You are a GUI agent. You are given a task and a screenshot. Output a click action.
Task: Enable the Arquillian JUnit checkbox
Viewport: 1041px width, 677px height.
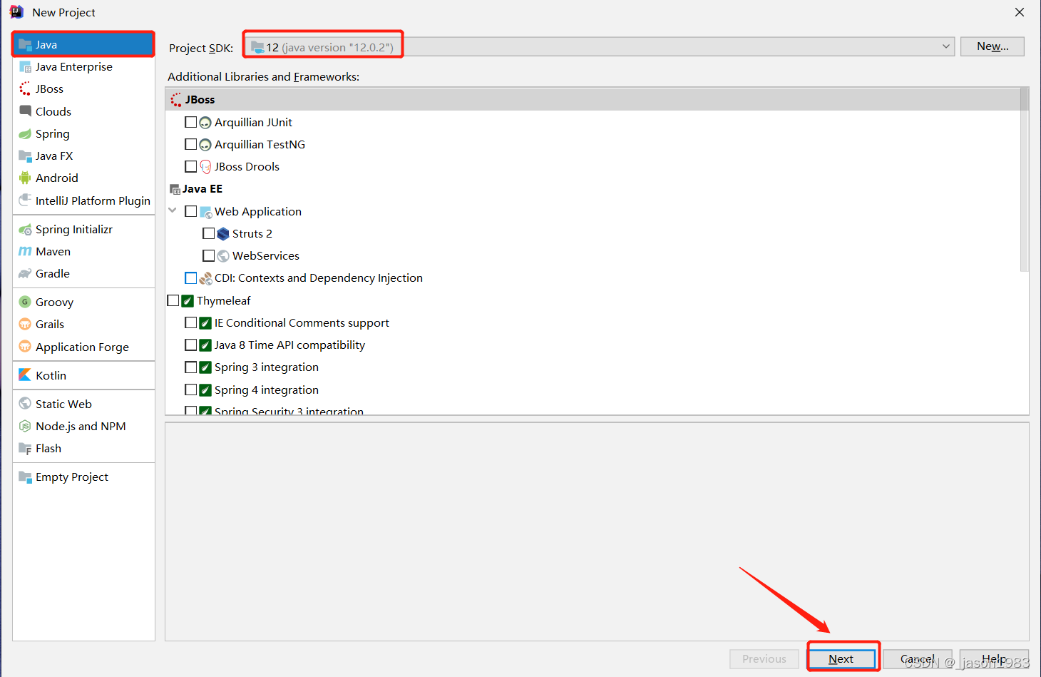pos(190,122)
